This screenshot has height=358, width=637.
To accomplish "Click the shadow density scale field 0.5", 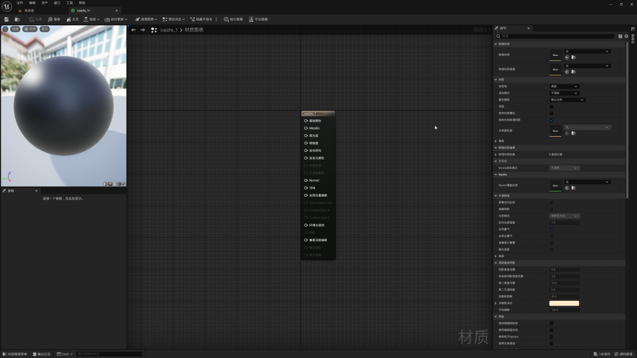I will [564, 270].
